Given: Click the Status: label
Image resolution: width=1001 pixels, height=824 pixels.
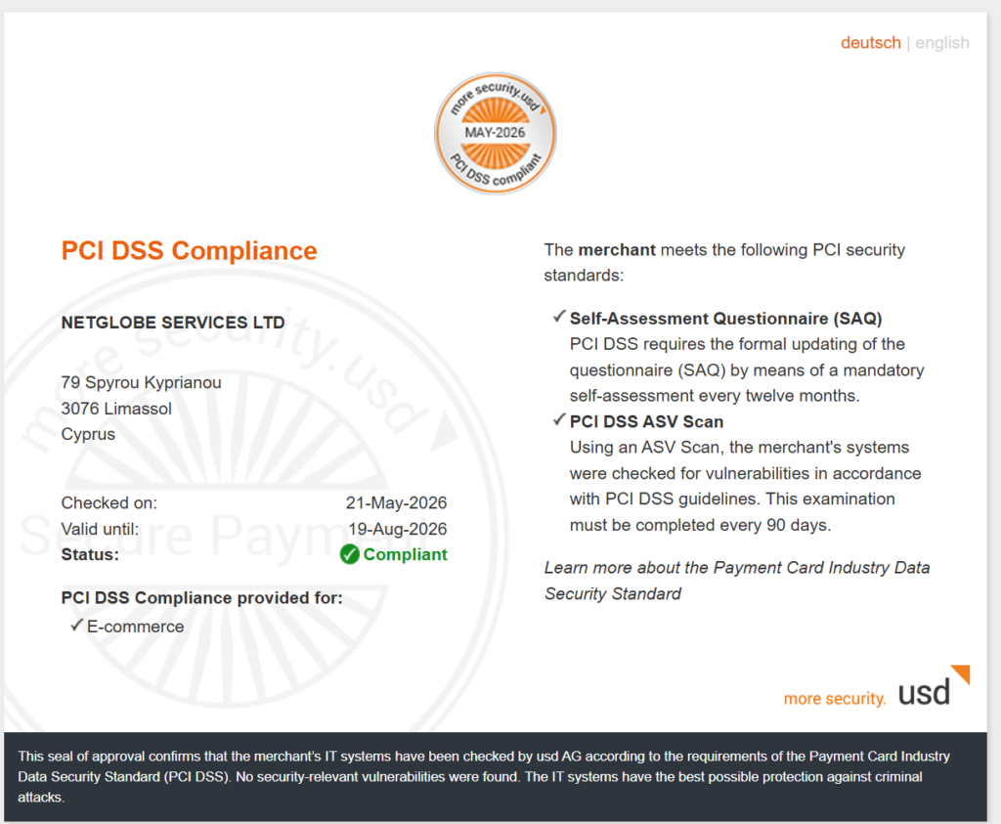Looking at the screenshot, I should point(90,554).
